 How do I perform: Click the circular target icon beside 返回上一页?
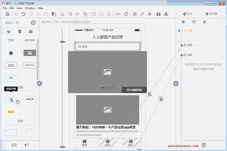pos(33,23)
